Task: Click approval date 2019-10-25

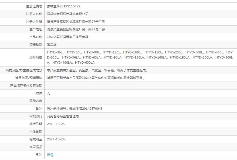Action: 56,124
